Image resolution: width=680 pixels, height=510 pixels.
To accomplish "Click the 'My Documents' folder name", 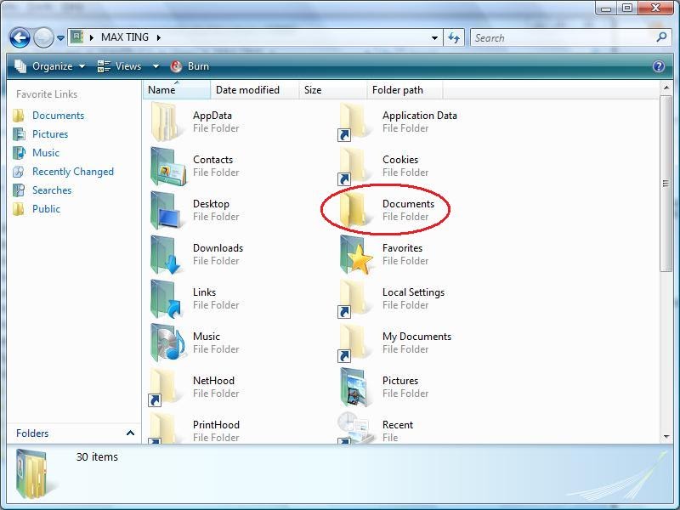I will point(416,337).
